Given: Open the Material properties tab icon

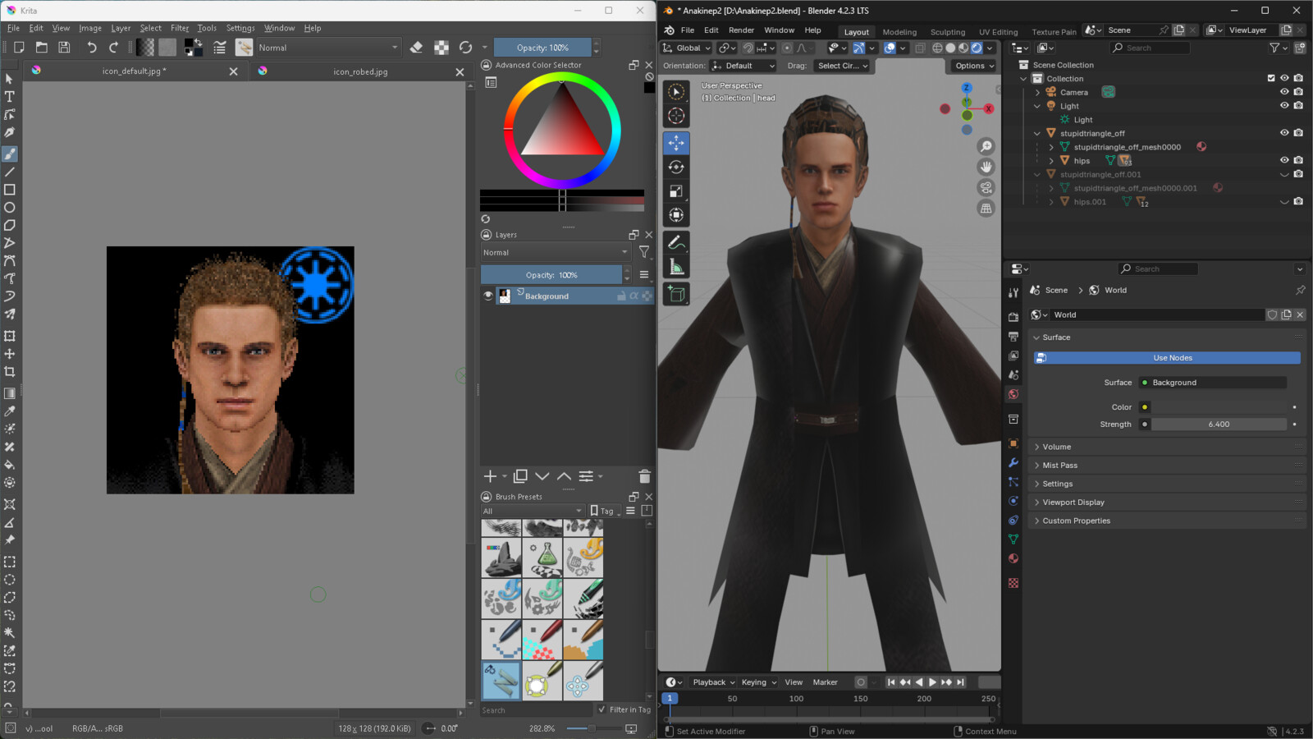Looking at the screenshot, I should tap(1013, 559).
